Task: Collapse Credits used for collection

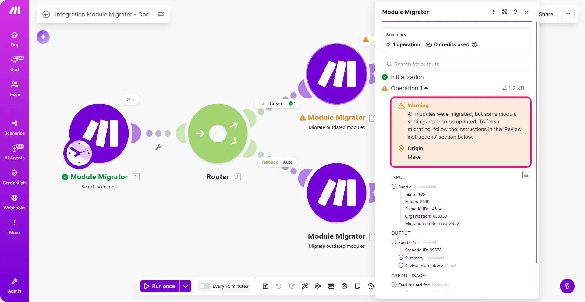Action: coord(394,285)
